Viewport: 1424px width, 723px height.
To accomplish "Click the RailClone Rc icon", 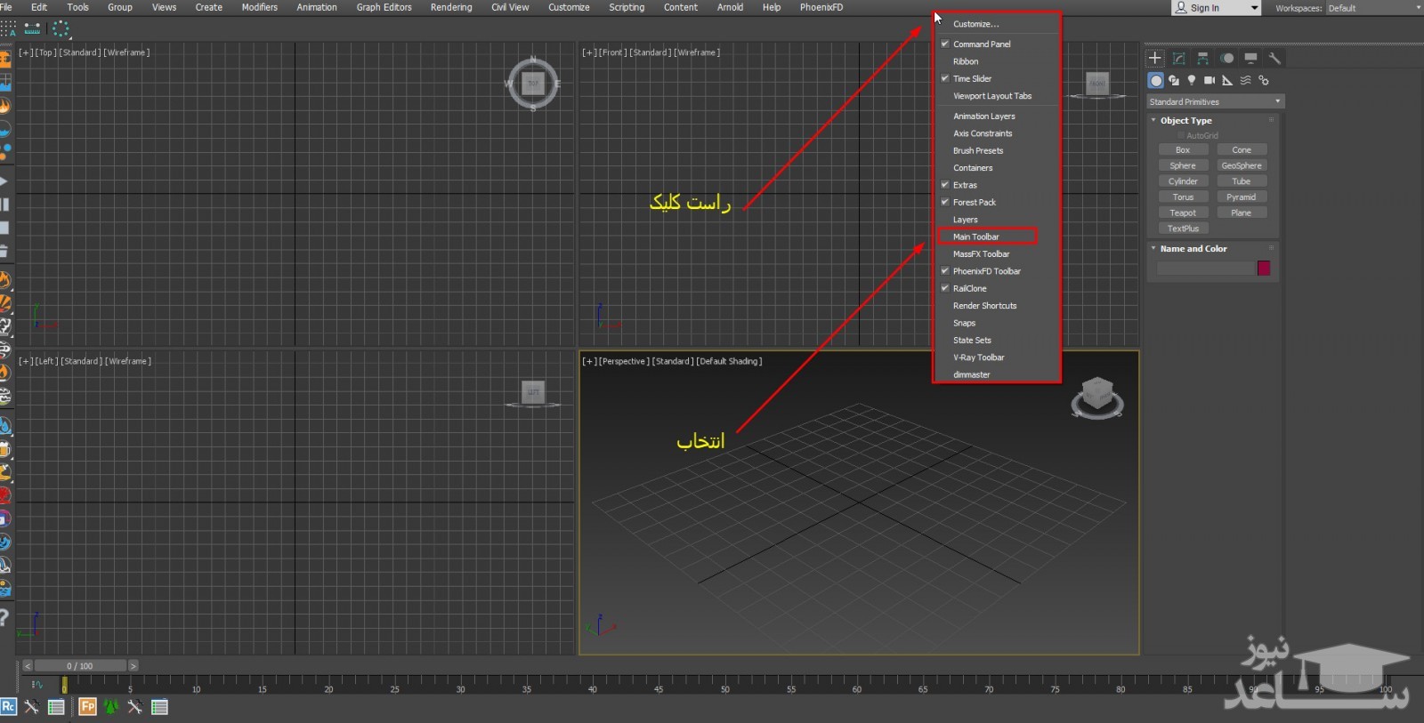I will coord(8,707).
